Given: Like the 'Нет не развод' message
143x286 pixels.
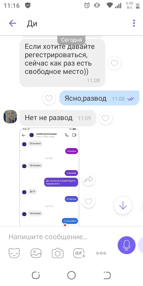Looking at the screenshot, I should click(105, 118).
